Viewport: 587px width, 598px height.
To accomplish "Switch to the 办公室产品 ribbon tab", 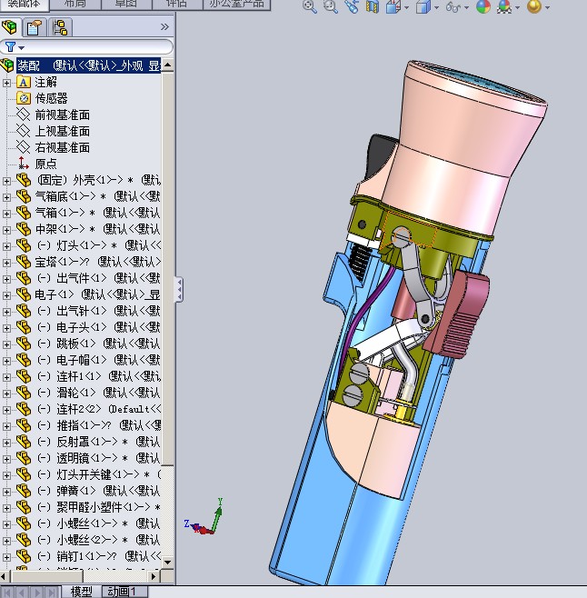I will 237,4.
